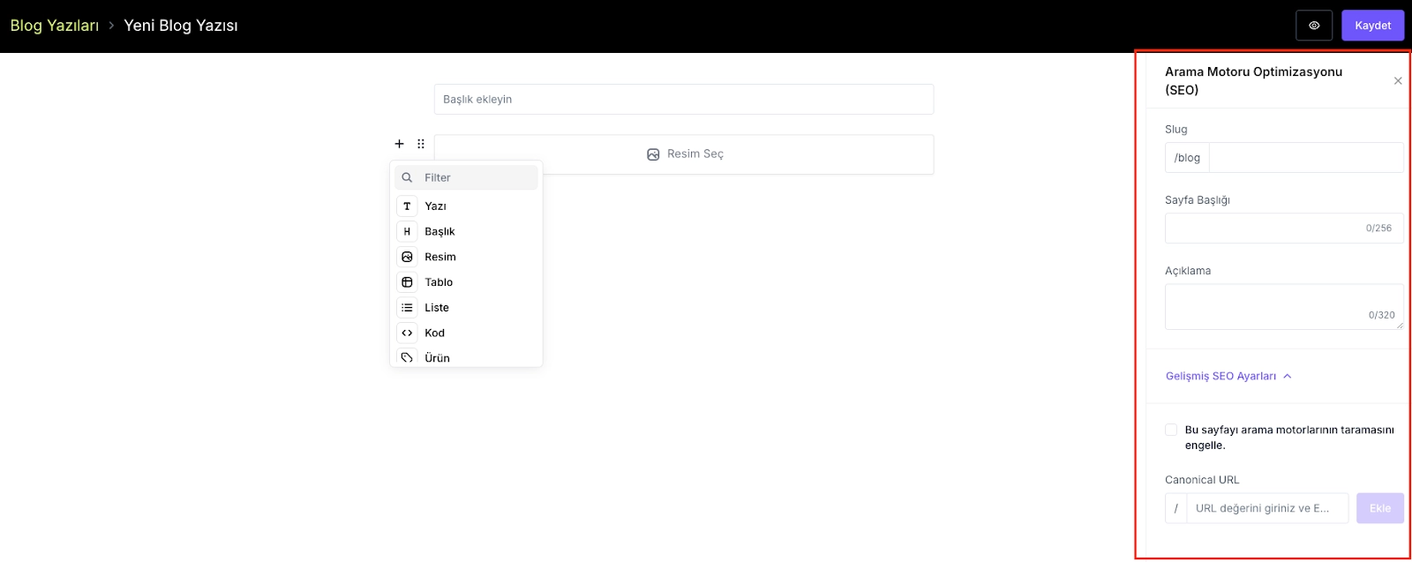Click the plus icon to add block
The height and width of the screenshot is (562, 1412).
[x=399, y=144]
